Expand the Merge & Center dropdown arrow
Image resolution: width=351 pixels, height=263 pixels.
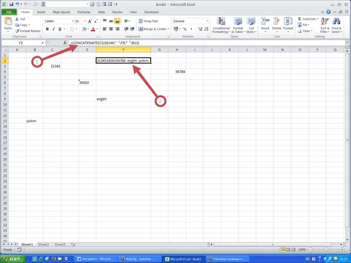coord(168,29)
